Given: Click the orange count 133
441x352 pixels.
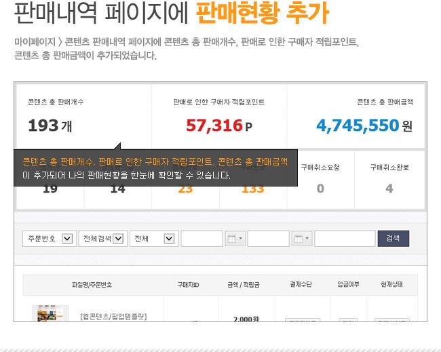Looking at the screenshot, I should tap(253, 190).
